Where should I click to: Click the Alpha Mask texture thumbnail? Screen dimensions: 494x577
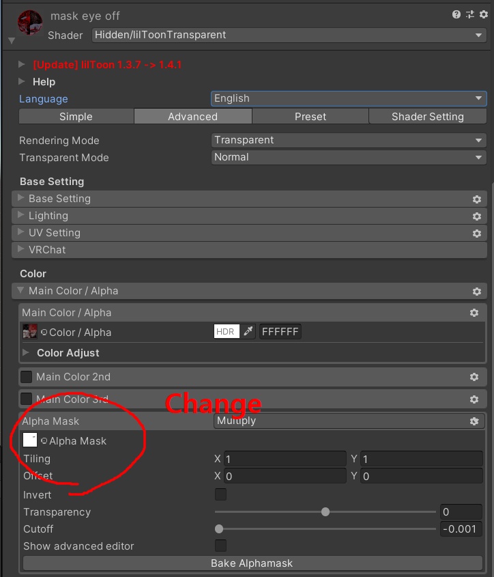[x=30, y=440]
